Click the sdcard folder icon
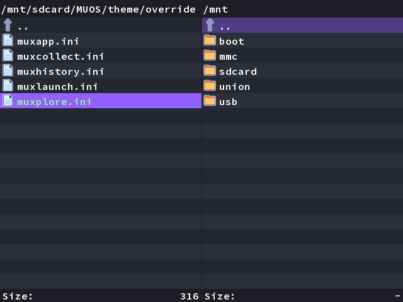 (210, 70)
